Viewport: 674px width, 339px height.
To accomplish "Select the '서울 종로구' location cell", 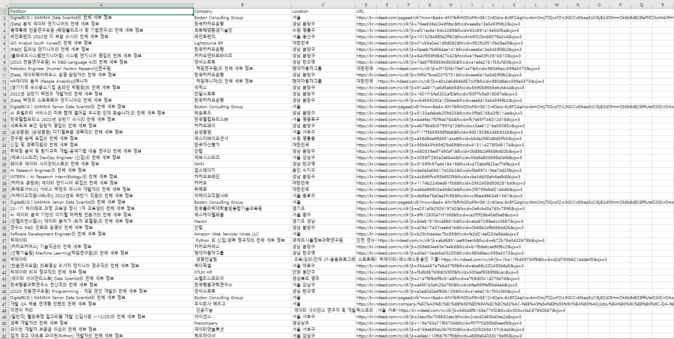I will click(x=323, y=196).
